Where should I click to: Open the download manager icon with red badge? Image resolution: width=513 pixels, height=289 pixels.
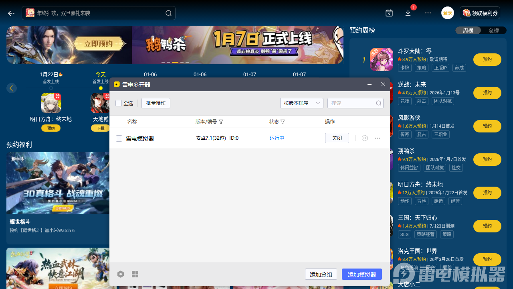[x=408, y=13]
